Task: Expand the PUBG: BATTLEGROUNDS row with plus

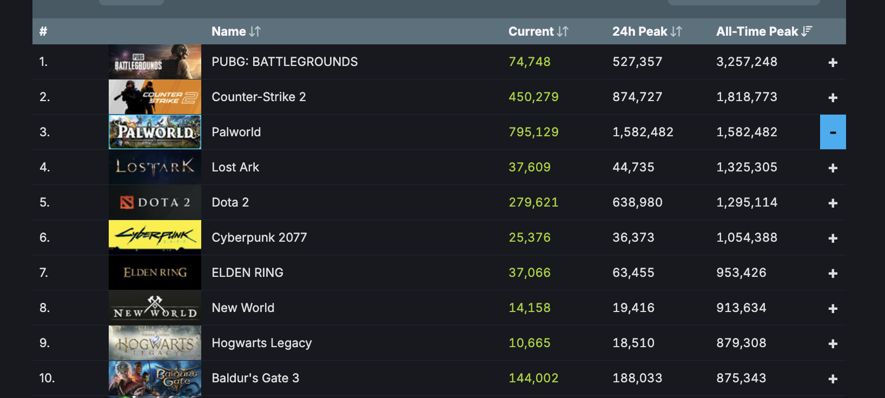Action: click(833, 62)
